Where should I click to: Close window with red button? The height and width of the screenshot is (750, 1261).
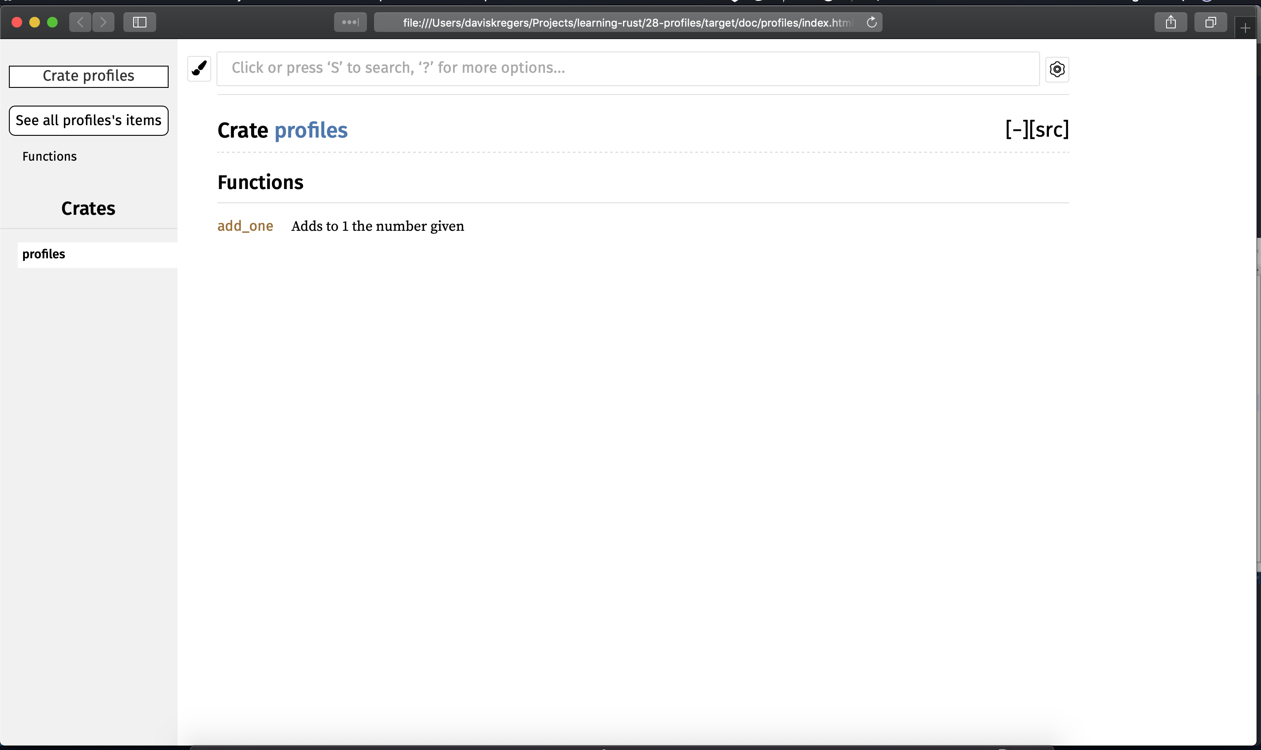17,22
